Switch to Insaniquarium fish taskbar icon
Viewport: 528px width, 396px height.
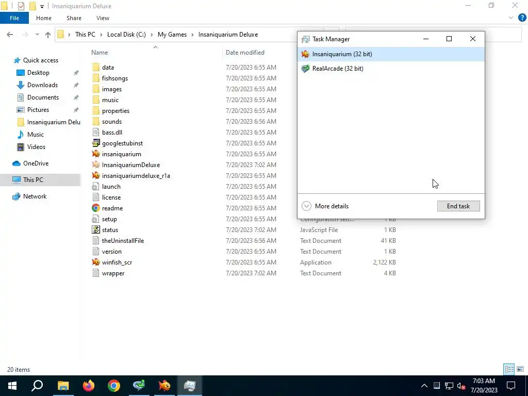click(x=164, y=386)
